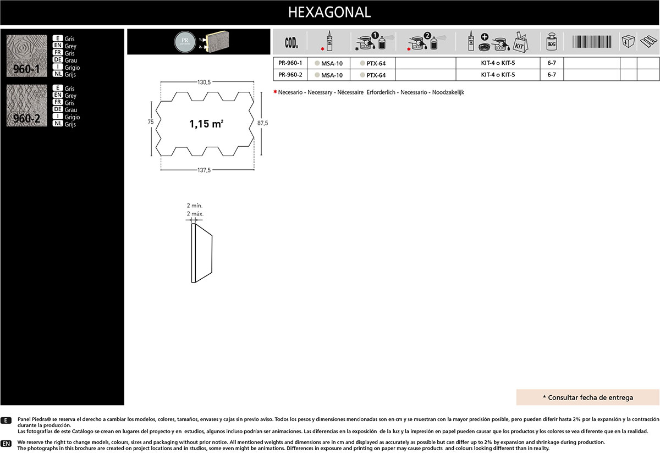The height and width of the screenshot is (476, 660).
Task: Select the PR-960-2 code cell
Action: [290, 75]
